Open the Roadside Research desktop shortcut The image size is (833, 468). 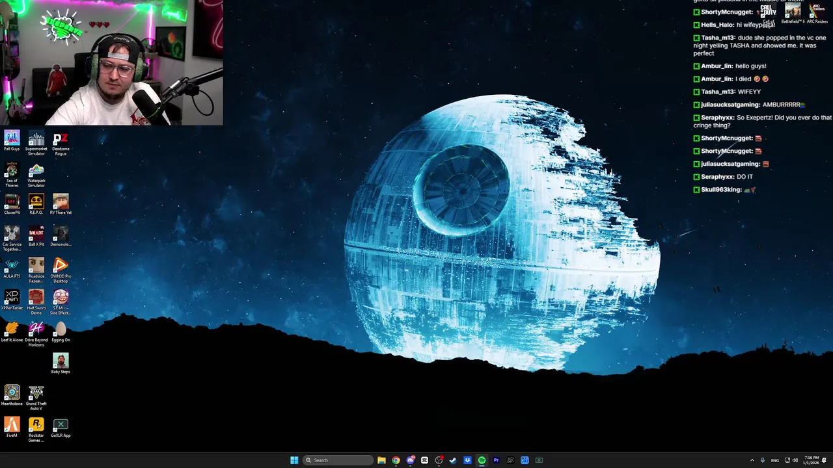(x=36, y=270)
